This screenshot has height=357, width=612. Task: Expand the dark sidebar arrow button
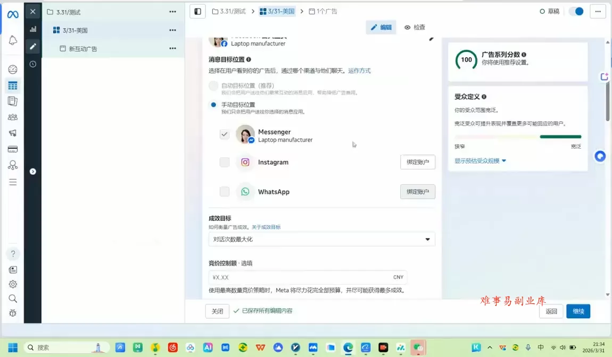pos(33,172)
